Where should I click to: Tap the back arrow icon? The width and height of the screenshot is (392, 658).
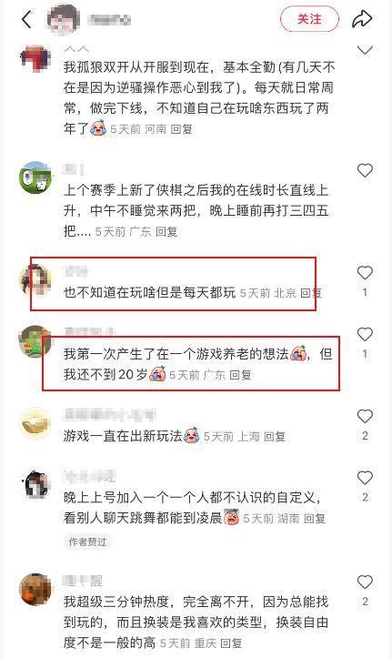pyautogui.click(x=27, y=19)
